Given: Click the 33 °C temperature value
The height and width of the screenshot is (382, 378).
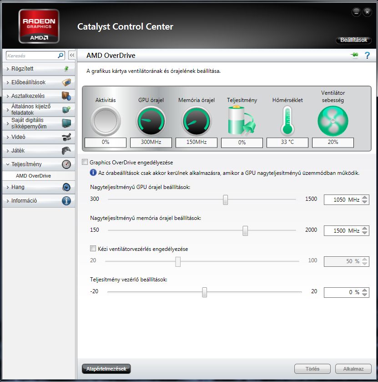Looking at the screenshot, I should [287, 142].
